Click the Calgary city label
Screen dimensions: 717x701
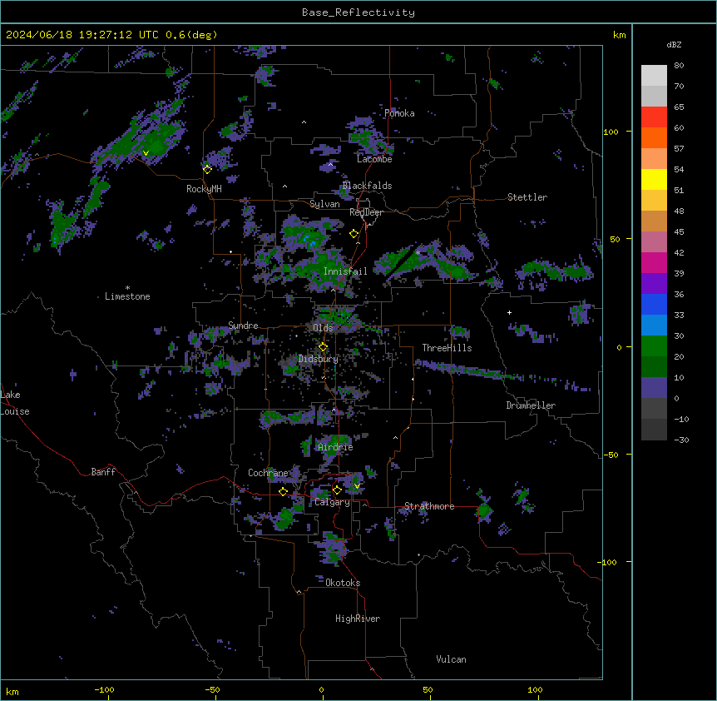coord(332,502)
